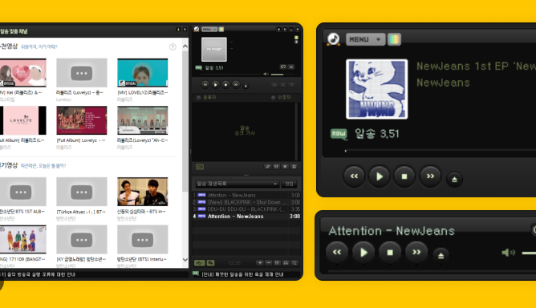Screen dimensions: 536x308
Task: Click the second green icon below playlist
Action: (x=210, y=263)
